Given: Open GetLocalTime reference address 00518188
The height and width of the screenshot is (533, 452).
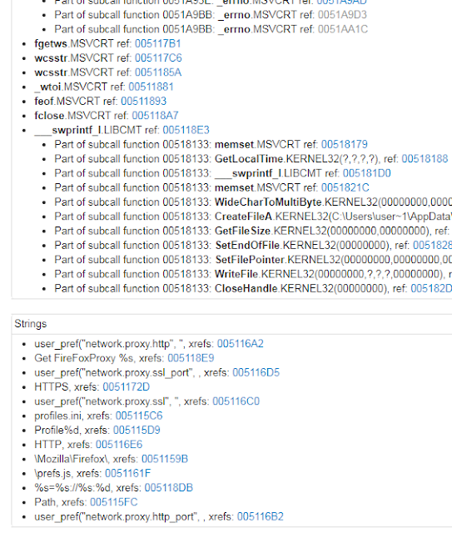Looking at the screenshot, I should [425, 159].
